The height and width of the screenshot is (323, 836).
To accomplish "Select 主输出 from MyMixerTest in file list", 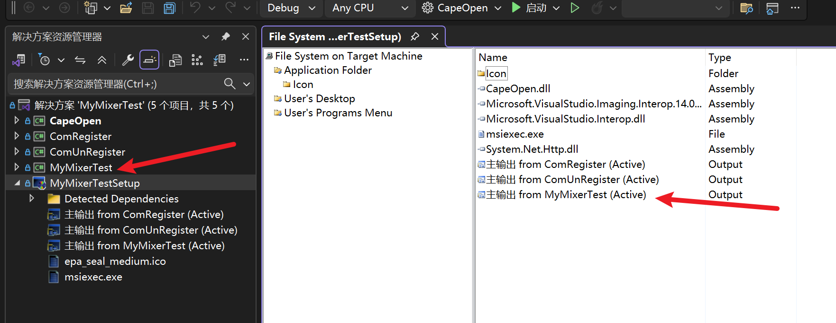I will [566, 194].
